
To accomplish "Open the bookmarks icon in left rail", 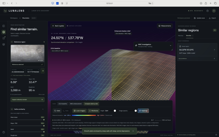I will coord(4,38).
